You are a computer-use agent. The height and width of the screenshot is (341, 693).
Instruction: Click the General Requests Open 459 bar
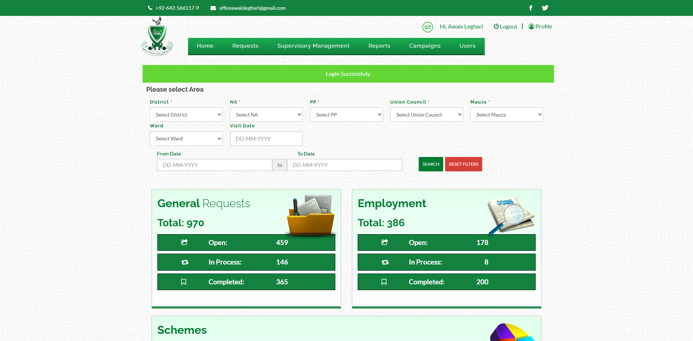pyautogui.click(x=246, y=242)
